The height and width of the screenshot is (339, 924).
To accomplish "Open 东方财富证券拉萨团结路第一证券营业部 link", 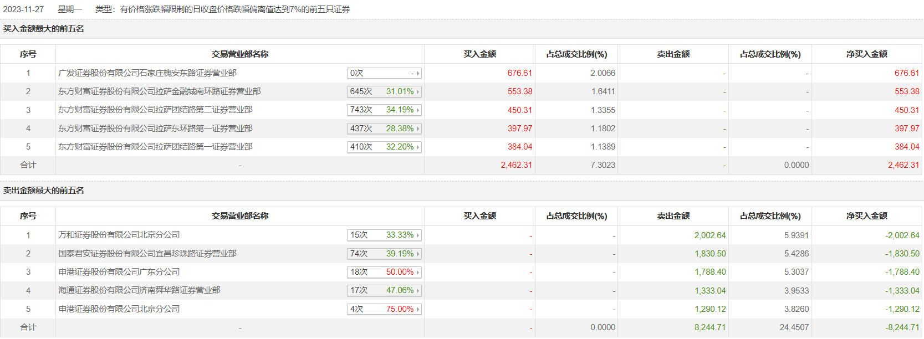I will (155, 147).
